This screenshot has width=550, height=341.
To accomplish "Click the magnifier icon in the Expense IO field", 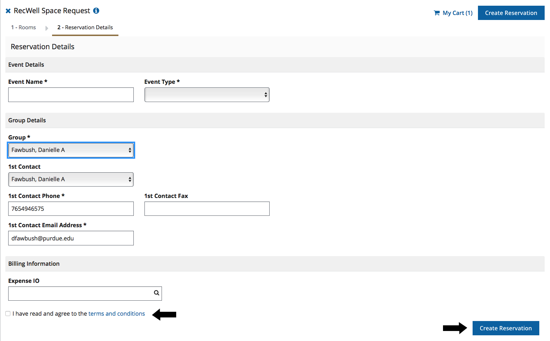I will [156, 293].
